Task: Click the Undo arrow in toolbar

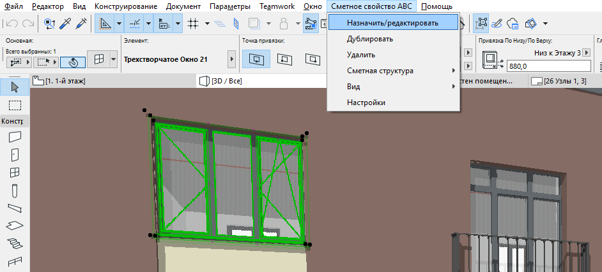Action: tap(12, 24)
